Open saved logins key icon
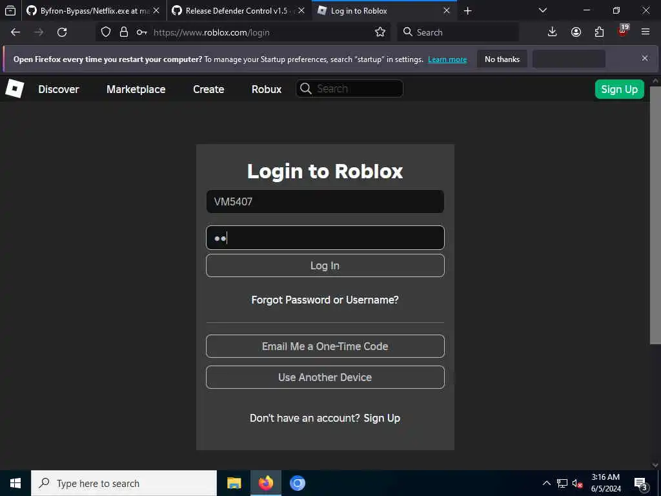661x496 pixels. click(x=141, y=32)
